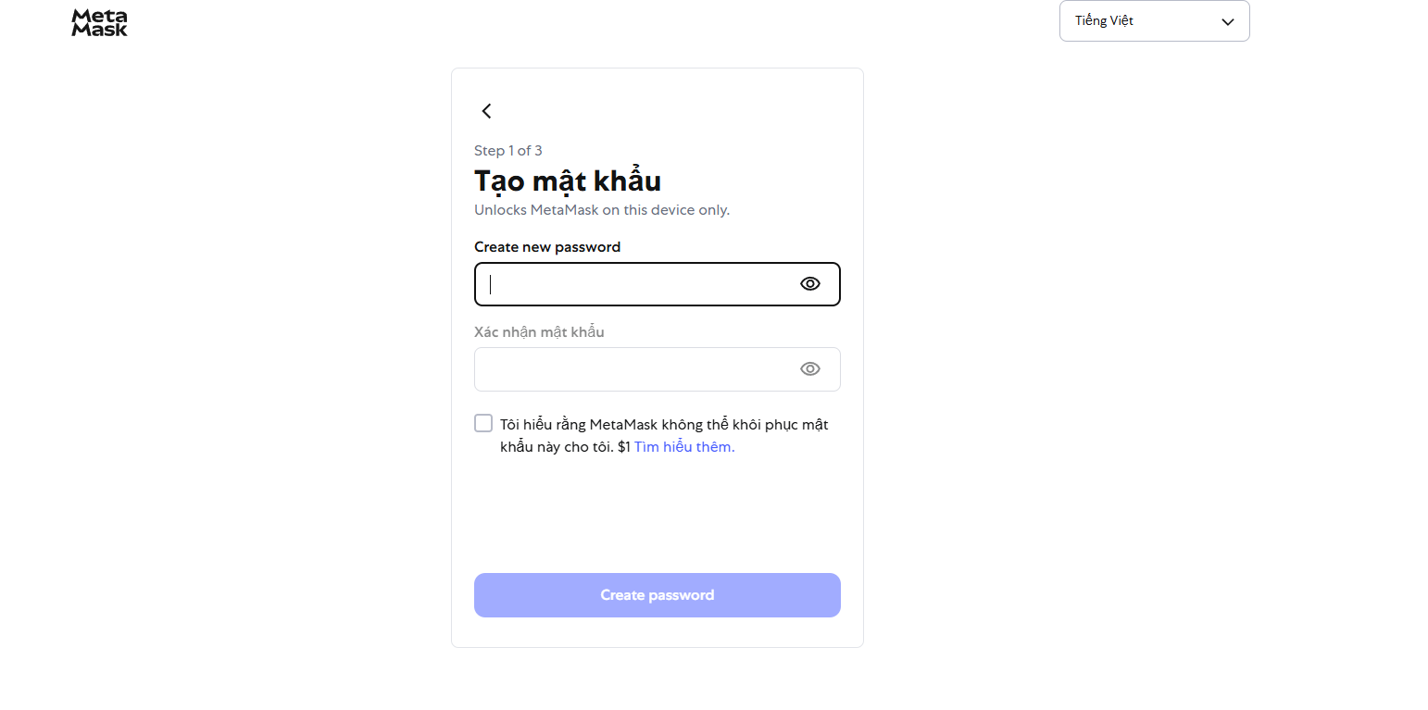Screen dimensions: 1428x710
Task: Open the Tiếng Việt language dropdown
Action: pyautogui.click(x=1154, y=21)
